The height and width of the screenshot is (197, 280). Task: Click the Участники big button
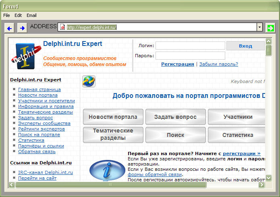[236, 117]
